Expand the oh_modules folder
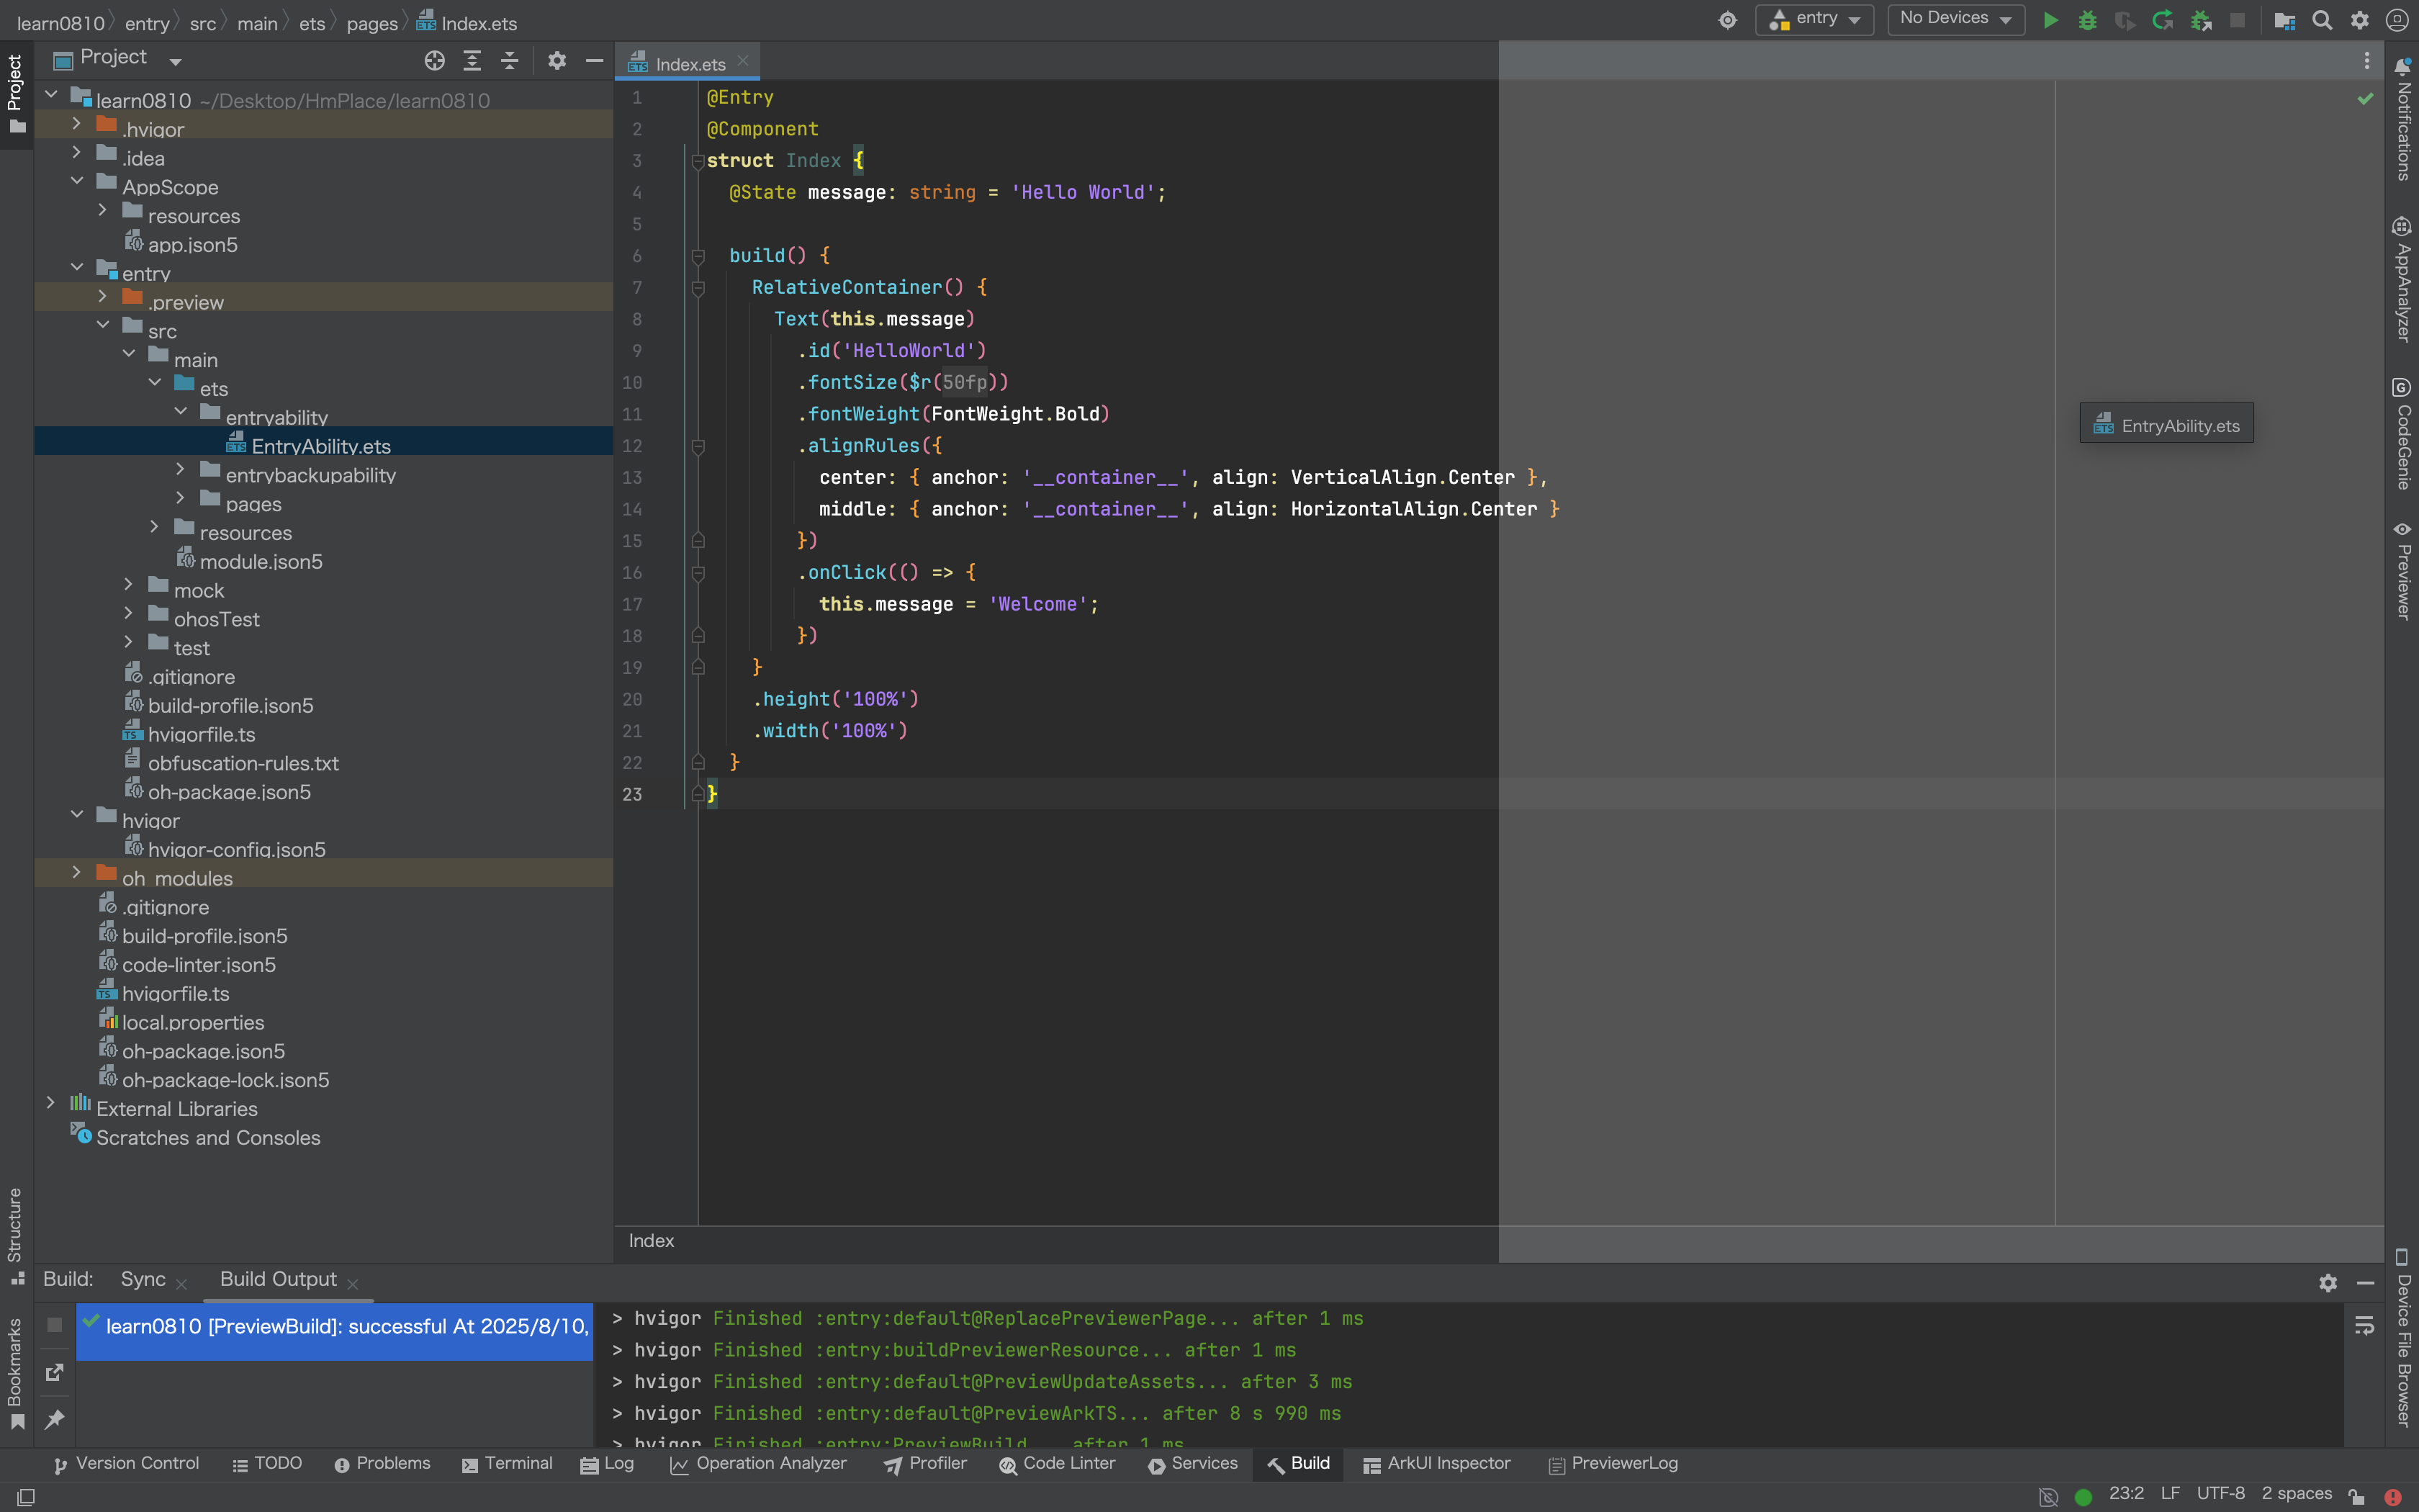 click(76, 872)
